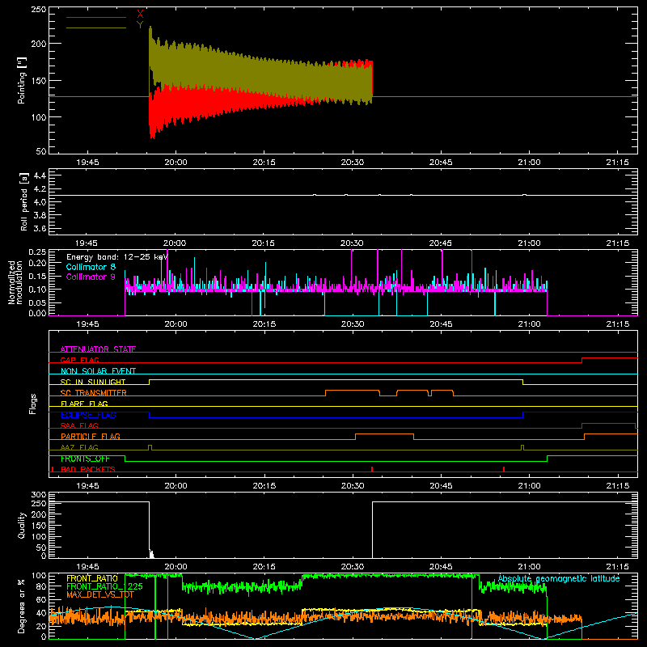The image size is (647, 647).
Task: Click the PARTICLE_FLAG label
Action: [x=91, y=436]
